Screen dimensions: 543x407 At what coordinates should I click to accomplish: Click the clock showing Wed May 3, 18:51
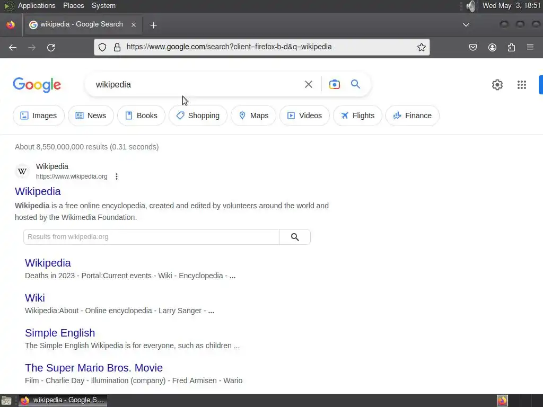click(511, 6)
